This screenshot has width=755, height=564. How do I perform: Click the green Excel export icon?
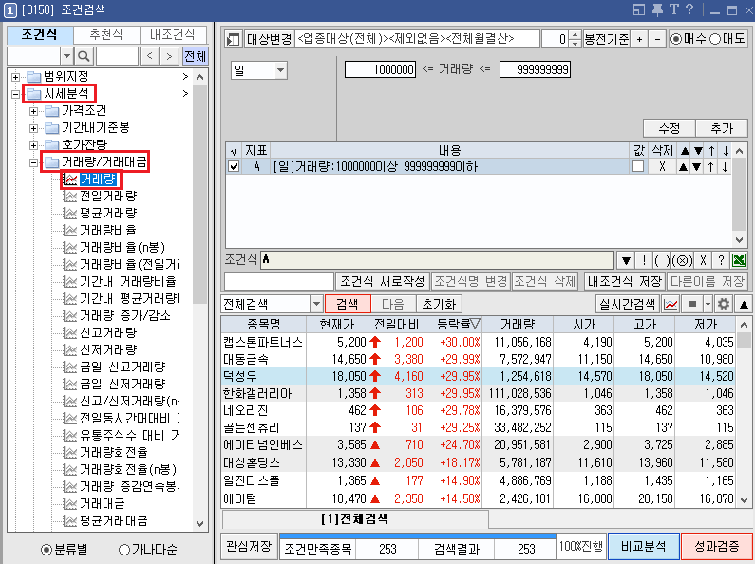(739, 260)
